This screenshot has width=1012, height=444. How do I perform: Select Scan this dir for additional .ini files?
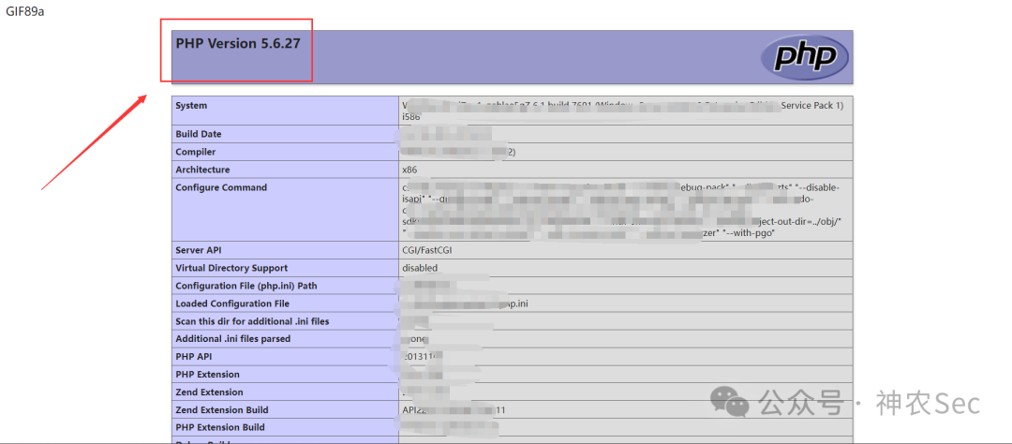click(x=253, y=321)
